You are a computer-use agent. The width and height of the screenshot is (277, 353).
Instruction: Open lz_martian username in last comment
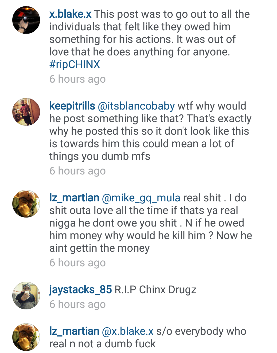point(74,331)
